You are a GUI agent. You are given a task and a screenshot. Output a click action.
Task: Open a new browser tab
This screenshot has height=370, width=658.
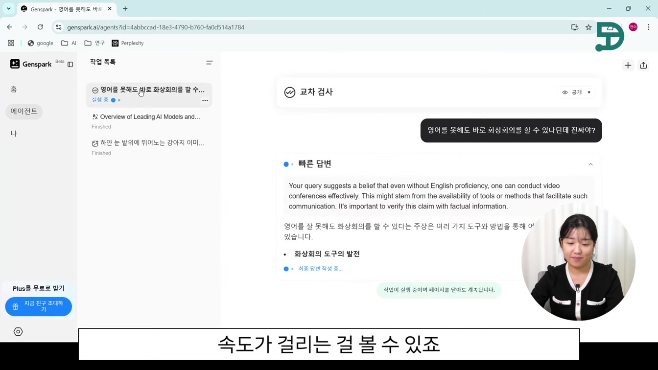(125, 9)
